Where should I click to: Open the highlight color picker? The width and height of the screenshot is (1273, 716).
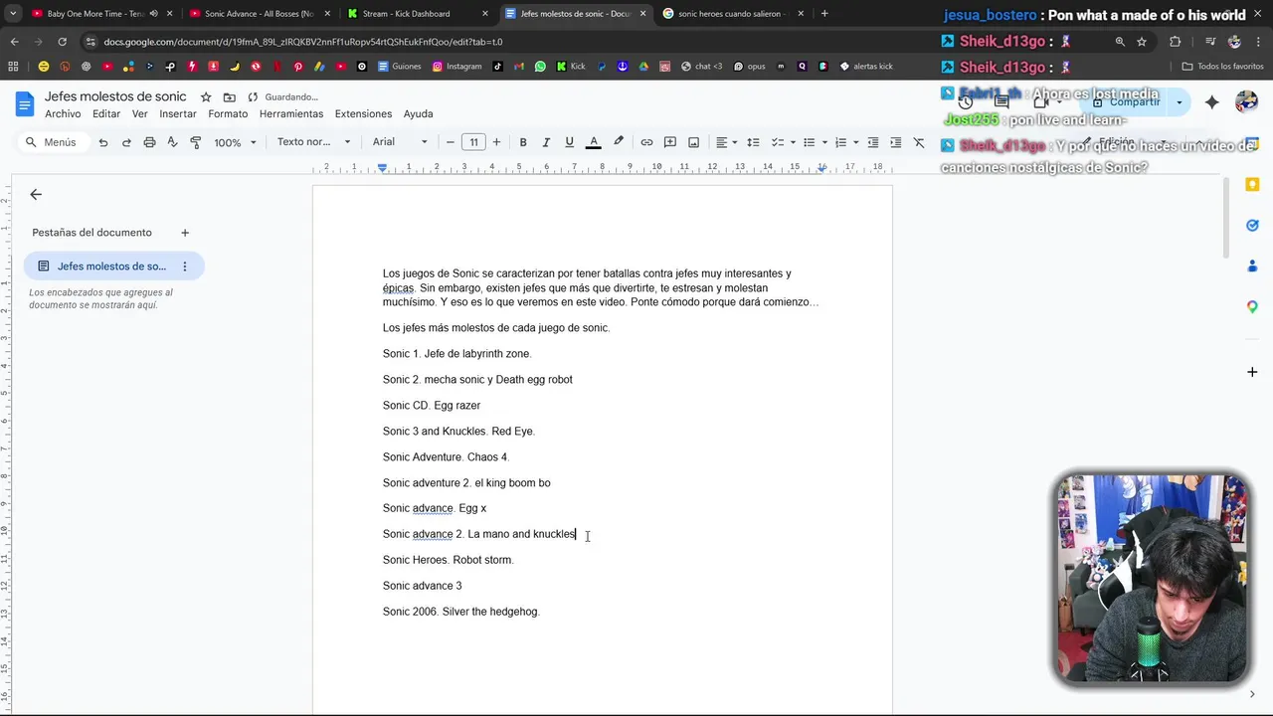[x=618, y=142]
